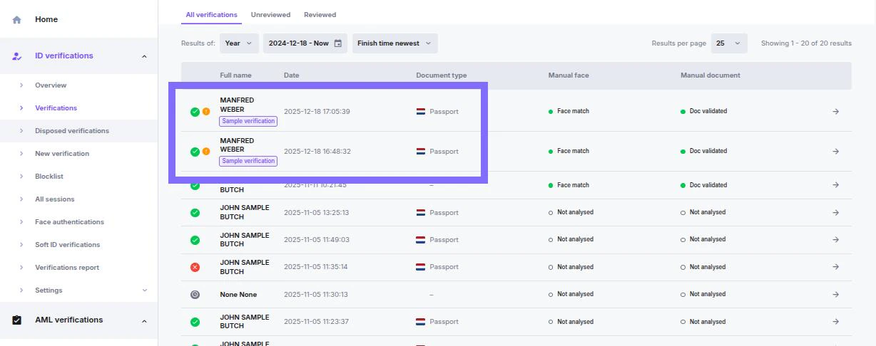The height and width of the screenshot is (346, 876).
Task: Open Overview in the sidebar
Action: 51,85
